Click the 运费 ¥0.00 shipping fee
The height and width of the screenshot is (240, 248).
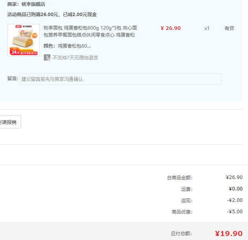(x=235, y=189)
